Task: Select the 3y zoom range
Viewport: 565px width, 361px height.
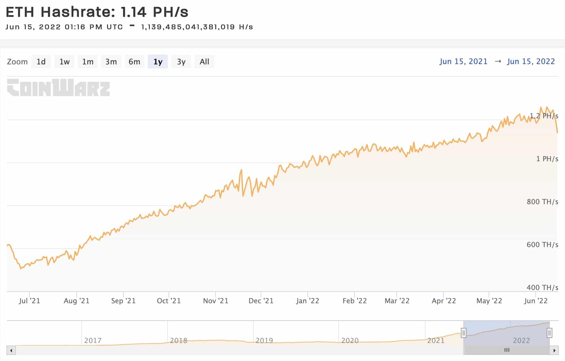Action: (x=181, y=62)
